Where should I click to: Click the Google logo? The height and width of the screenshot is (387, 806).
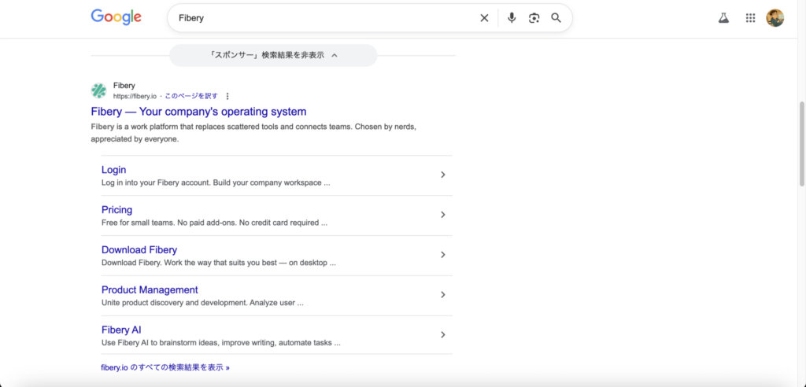(116, 17)
